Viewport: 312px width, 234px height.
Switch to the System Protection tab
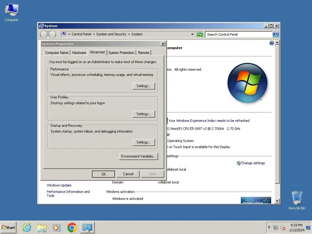121,53
